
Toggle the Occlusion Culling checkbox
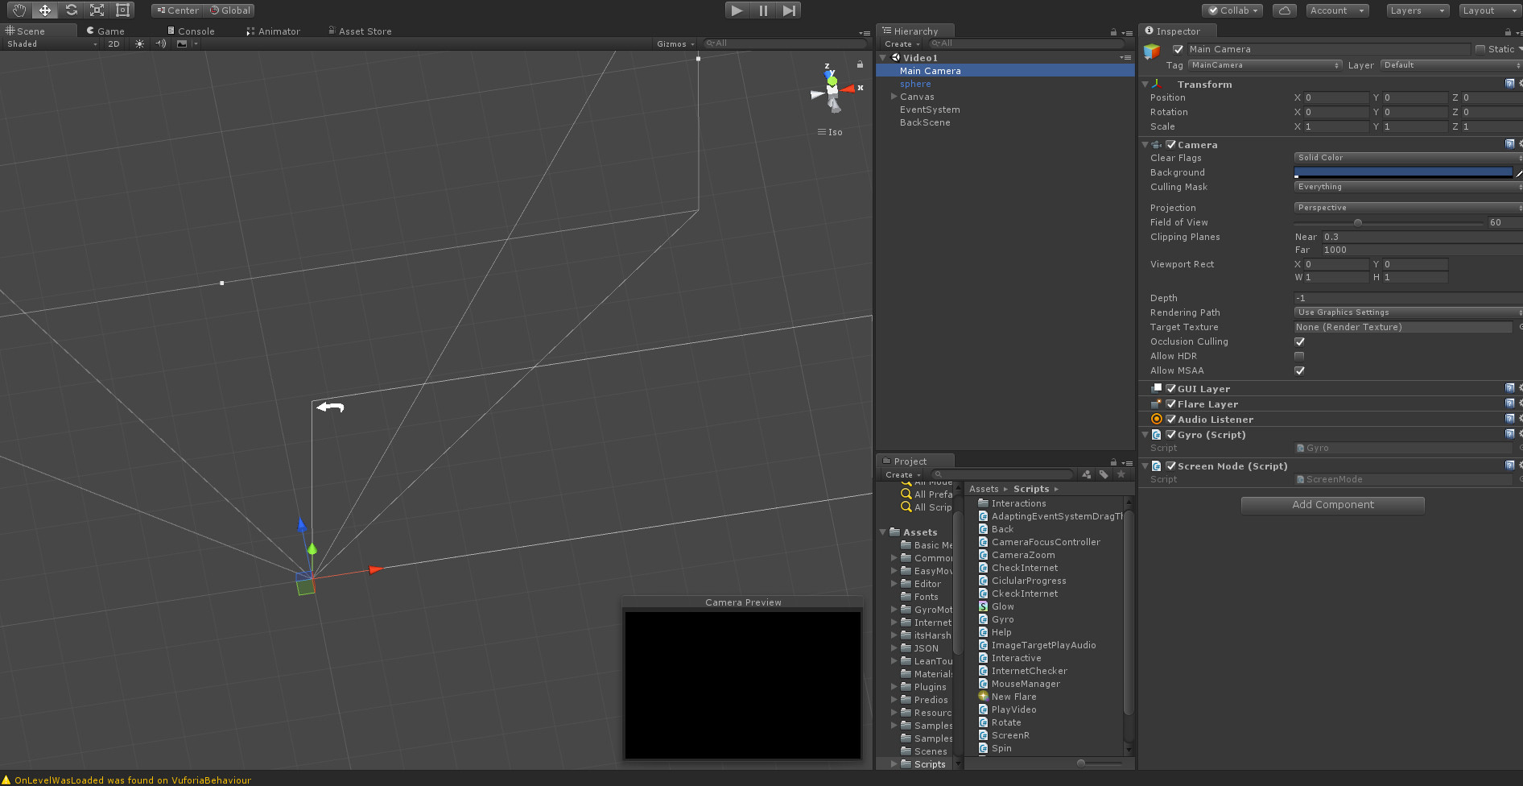click(x=1299, y=341)
